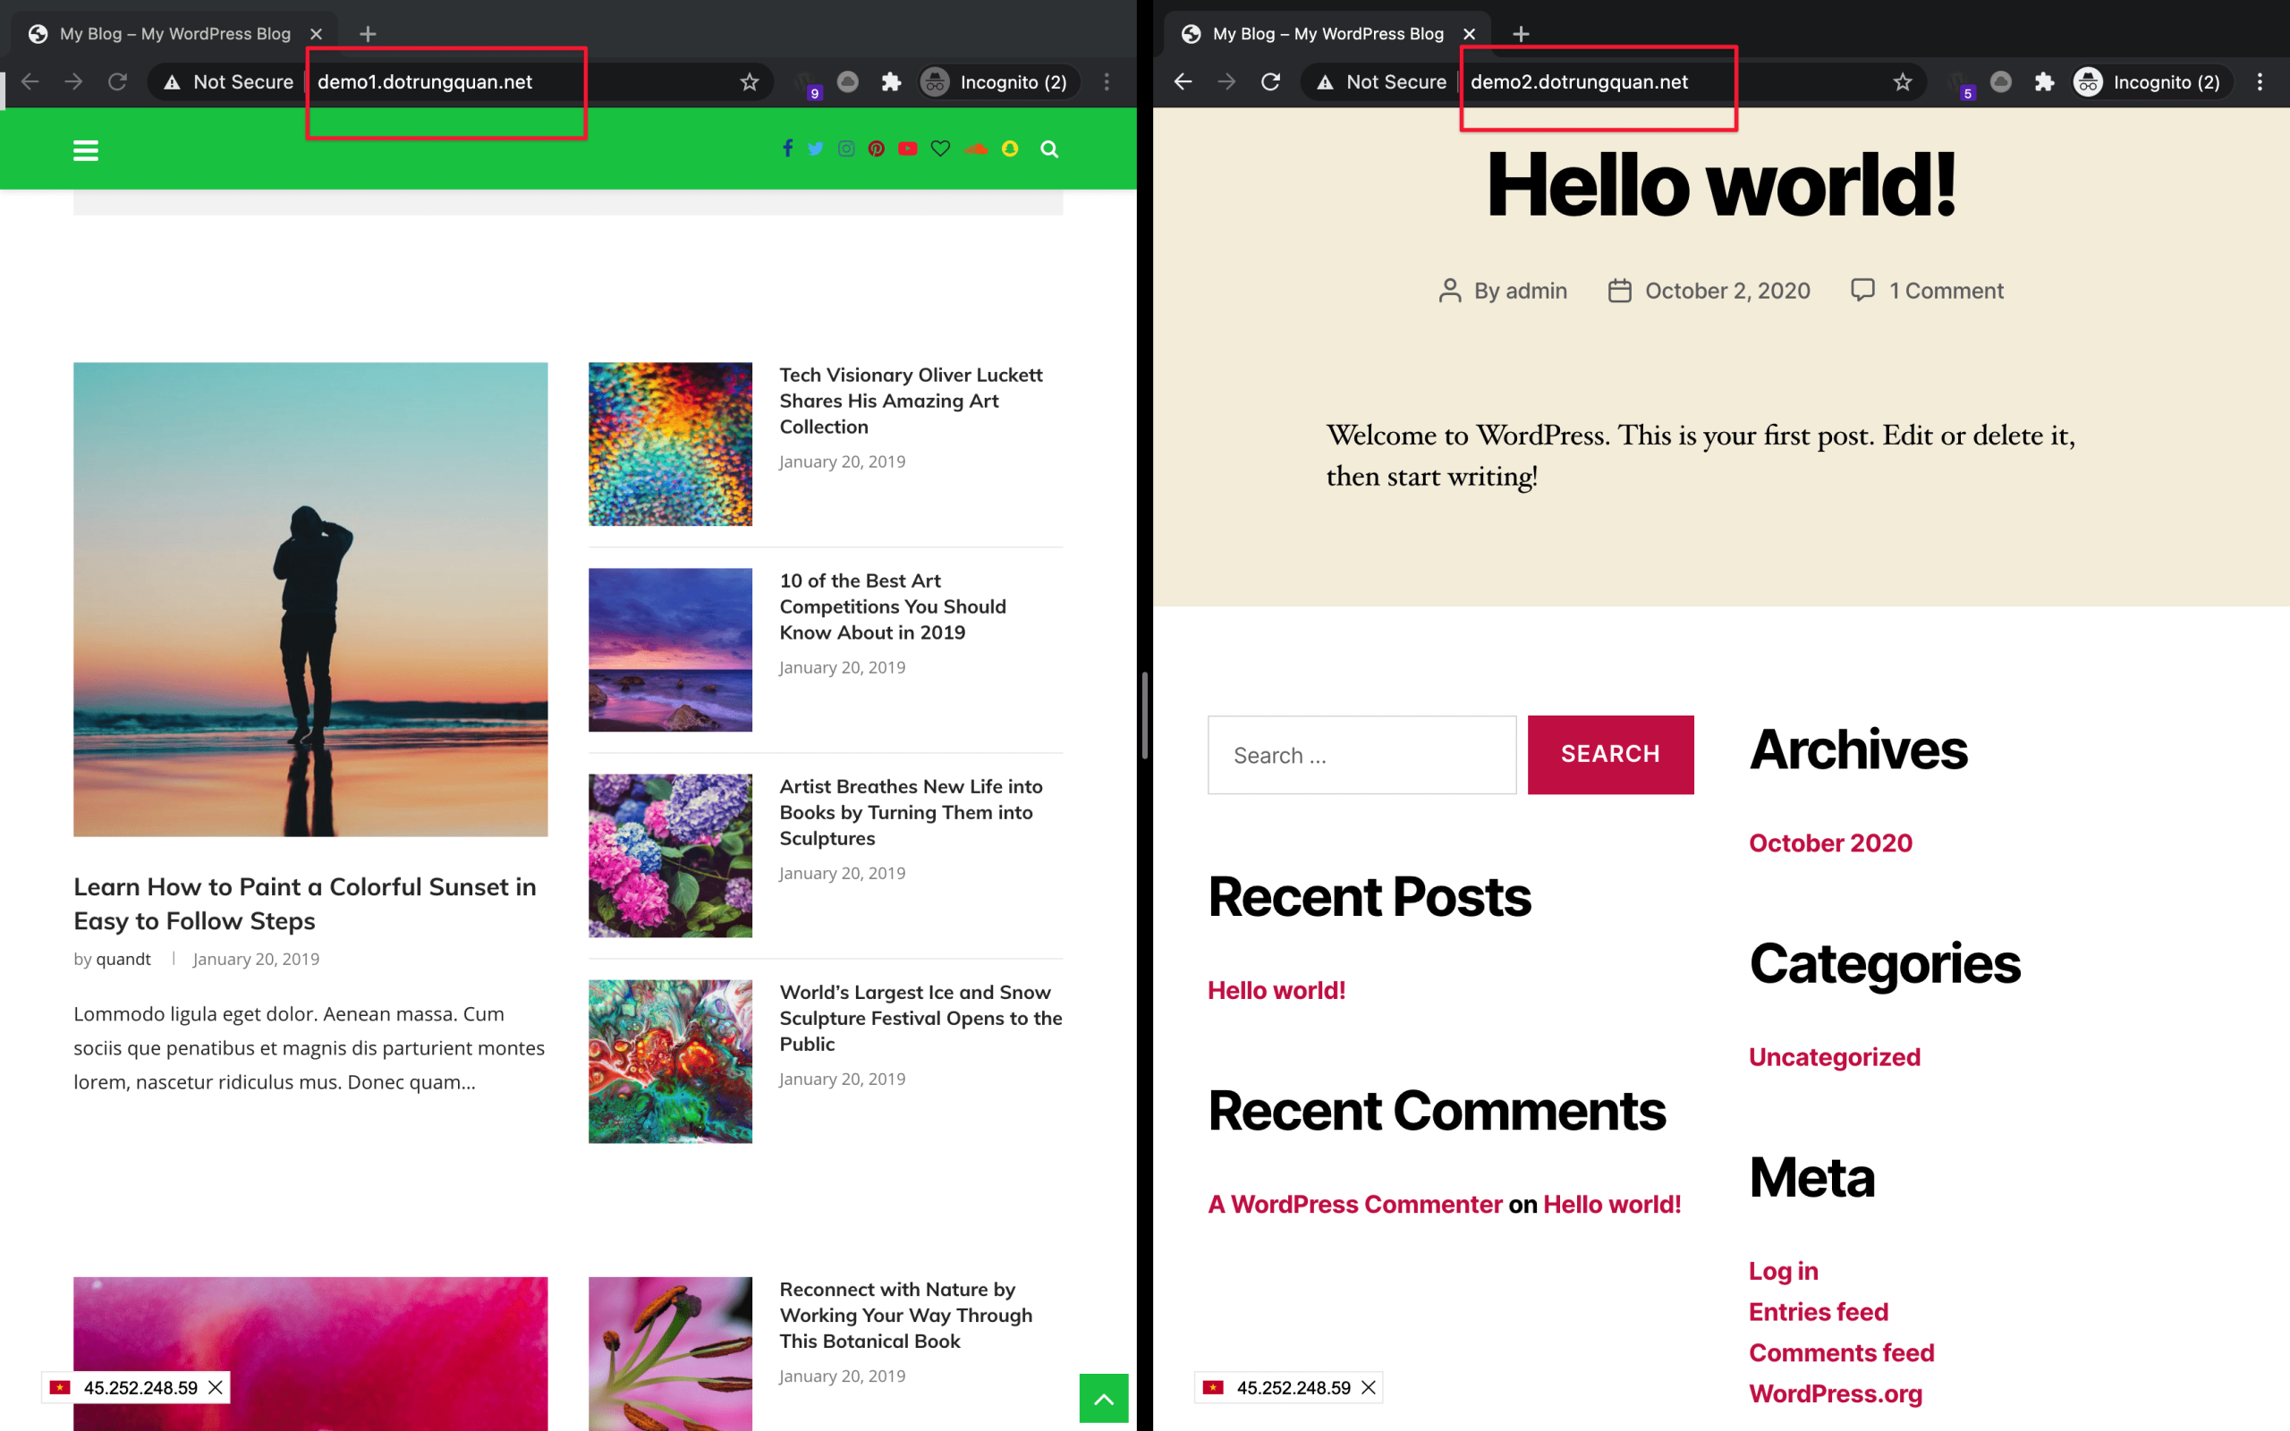
Task: Bookmark demo2 page with star icon
Action: pyautogui.click(x=1902, y=82)
